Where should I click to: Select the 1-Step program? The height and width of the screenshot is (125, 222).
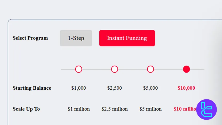pyautogui.click(x=76, y=38)
